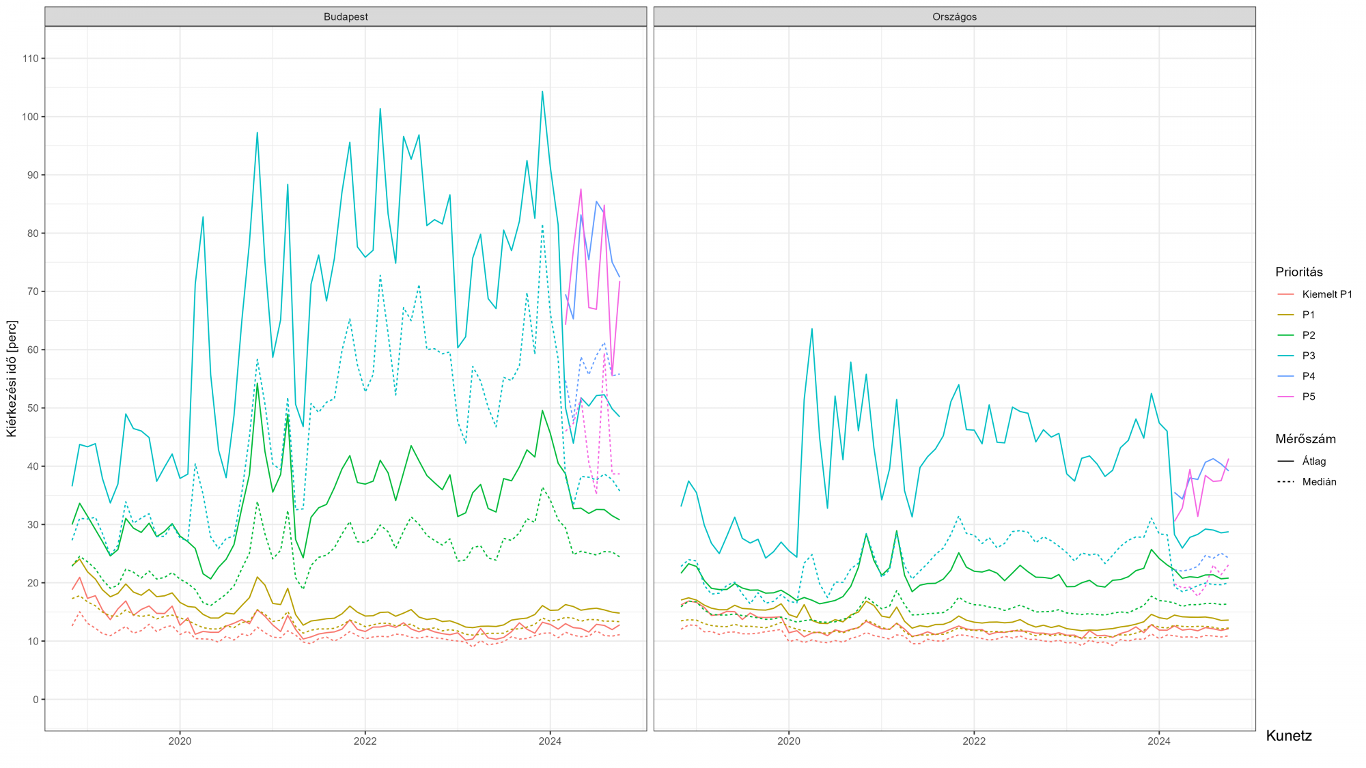Click the P2 green legend key
1366x768 pixels.
tap(1285, 335)
